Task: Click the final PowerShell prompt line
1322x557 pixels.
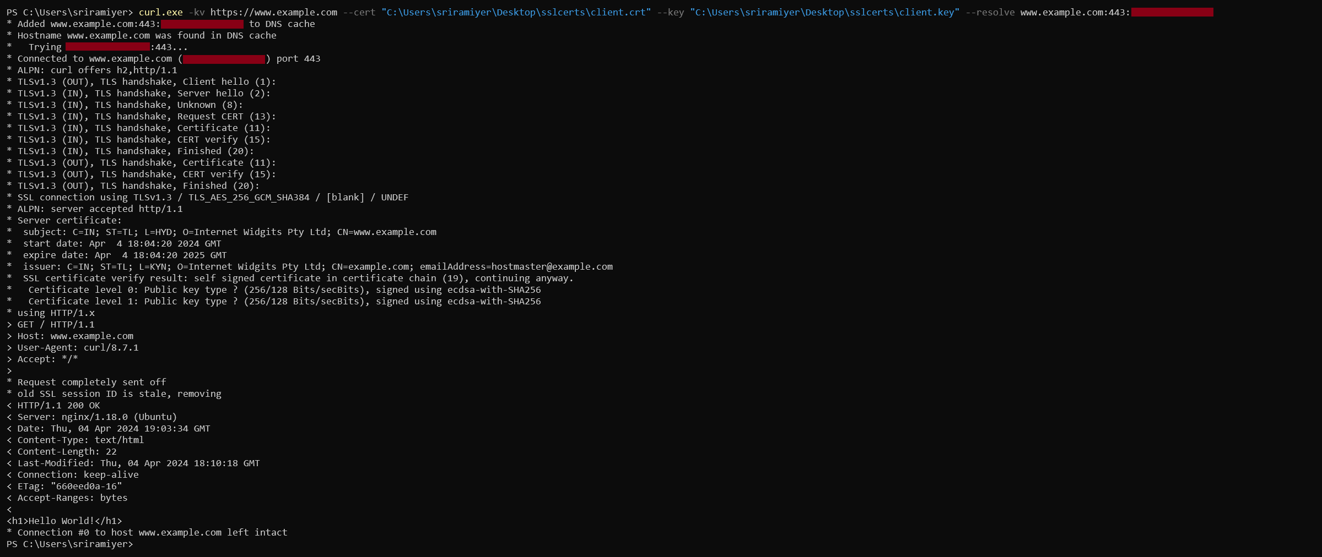Action: [70, 544]
